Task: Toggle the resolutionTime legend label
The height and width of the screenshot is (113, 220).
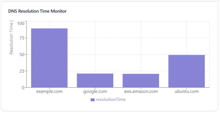Action: coord(111,100)
